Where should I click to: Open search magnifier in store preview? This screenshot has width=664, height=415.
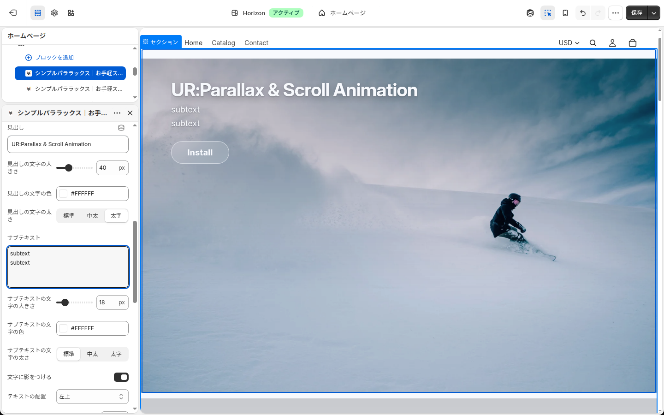click(593, 43)
